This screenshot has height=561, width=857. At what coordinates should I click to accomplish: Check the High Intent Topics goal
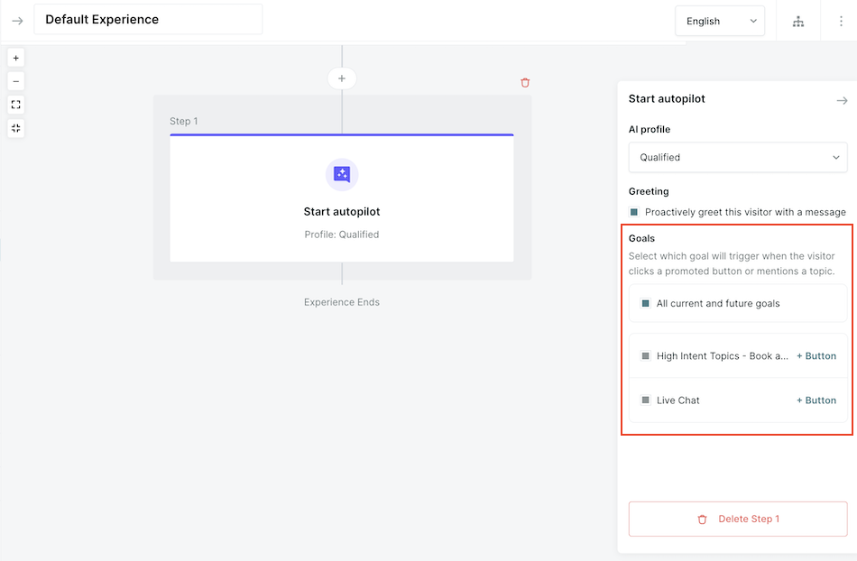pos(646,355)
